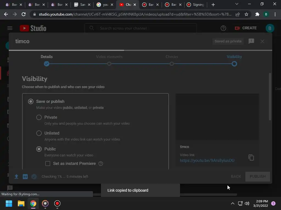Click the 'Link copied to clipboard' toast
Screen dimensions: 281x210
(x=140, y=190)
